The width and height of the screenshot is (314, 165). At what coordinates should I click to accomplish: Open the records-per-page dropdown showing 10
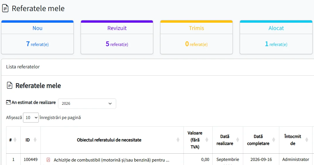pyautogui.click(x=31, y=118)
